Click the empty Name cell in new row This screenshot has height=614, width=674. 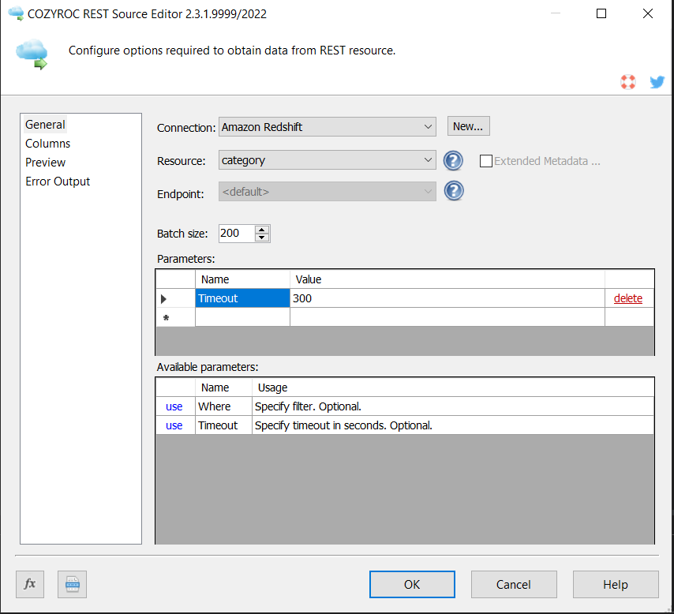tap(242, 317)
